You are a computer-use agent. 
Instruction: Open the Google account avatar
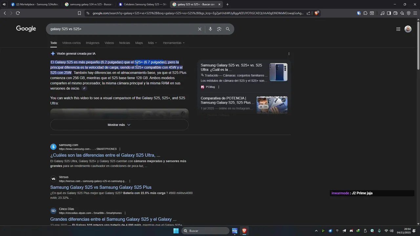click(x=408, y=29)
